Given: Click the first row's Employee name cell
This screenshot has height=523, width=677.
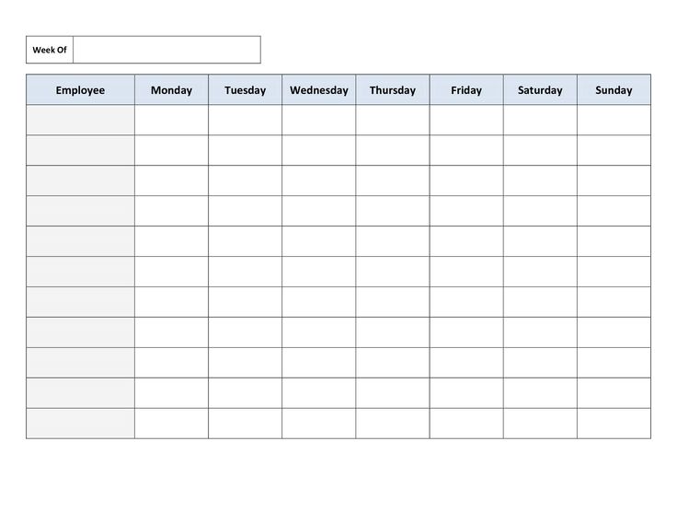Looking at the screenshot, I should [x=80, y=120].
